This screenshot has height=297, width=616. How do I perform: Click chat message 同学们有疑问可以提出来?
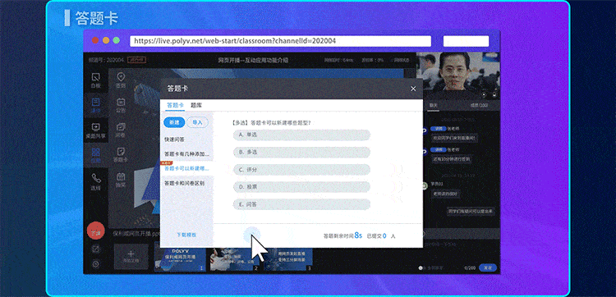(471, 211)
